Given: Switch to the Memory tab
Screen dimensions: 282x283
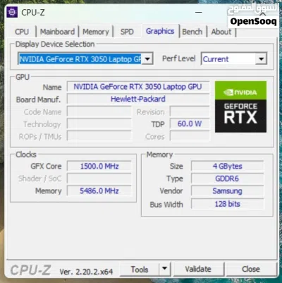Looking at the screenshot, I should click(96, 32).
